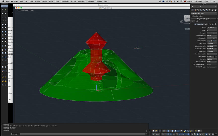Click the pan hand icon in status bar
Screen dimensions: 218x136
pyautogui.click(x=192, y=134)
